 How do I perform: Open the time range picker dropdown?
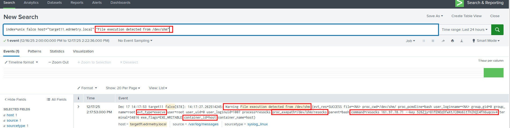[x=464, y=30]
